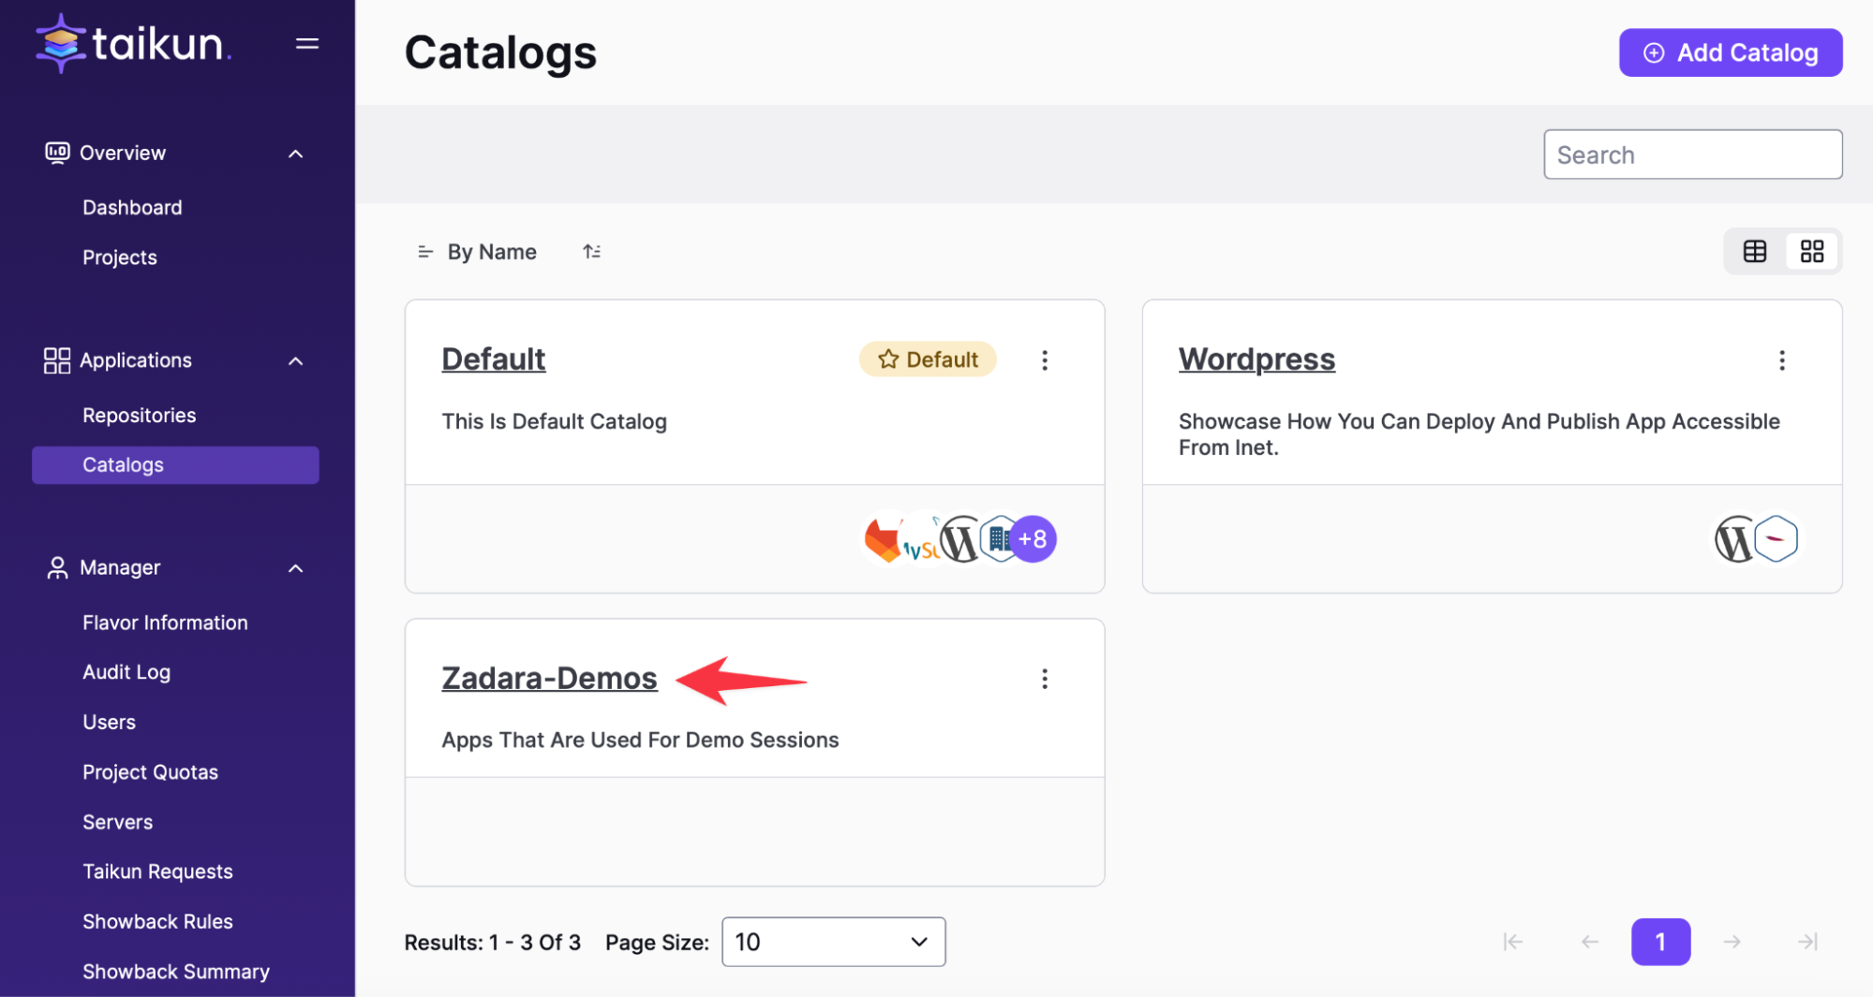
Task: Click 'This Is Default Catalog' description
Action: 554,422
